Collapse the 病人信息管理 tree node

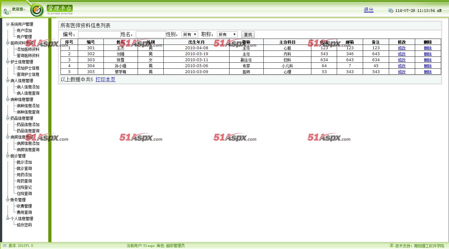tap(8, 81)
